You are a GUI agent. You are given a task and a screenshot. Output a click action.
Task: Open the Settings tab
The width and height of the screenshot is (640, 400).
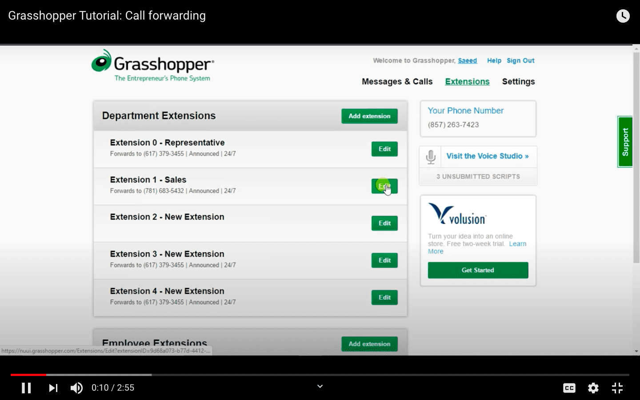(x=518, y=81)
